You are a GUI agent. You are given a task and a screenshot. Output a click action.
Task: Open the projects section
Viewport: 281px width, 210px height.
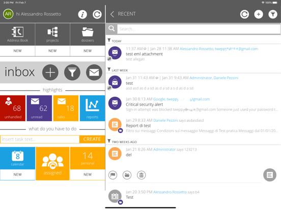(52, 34)
